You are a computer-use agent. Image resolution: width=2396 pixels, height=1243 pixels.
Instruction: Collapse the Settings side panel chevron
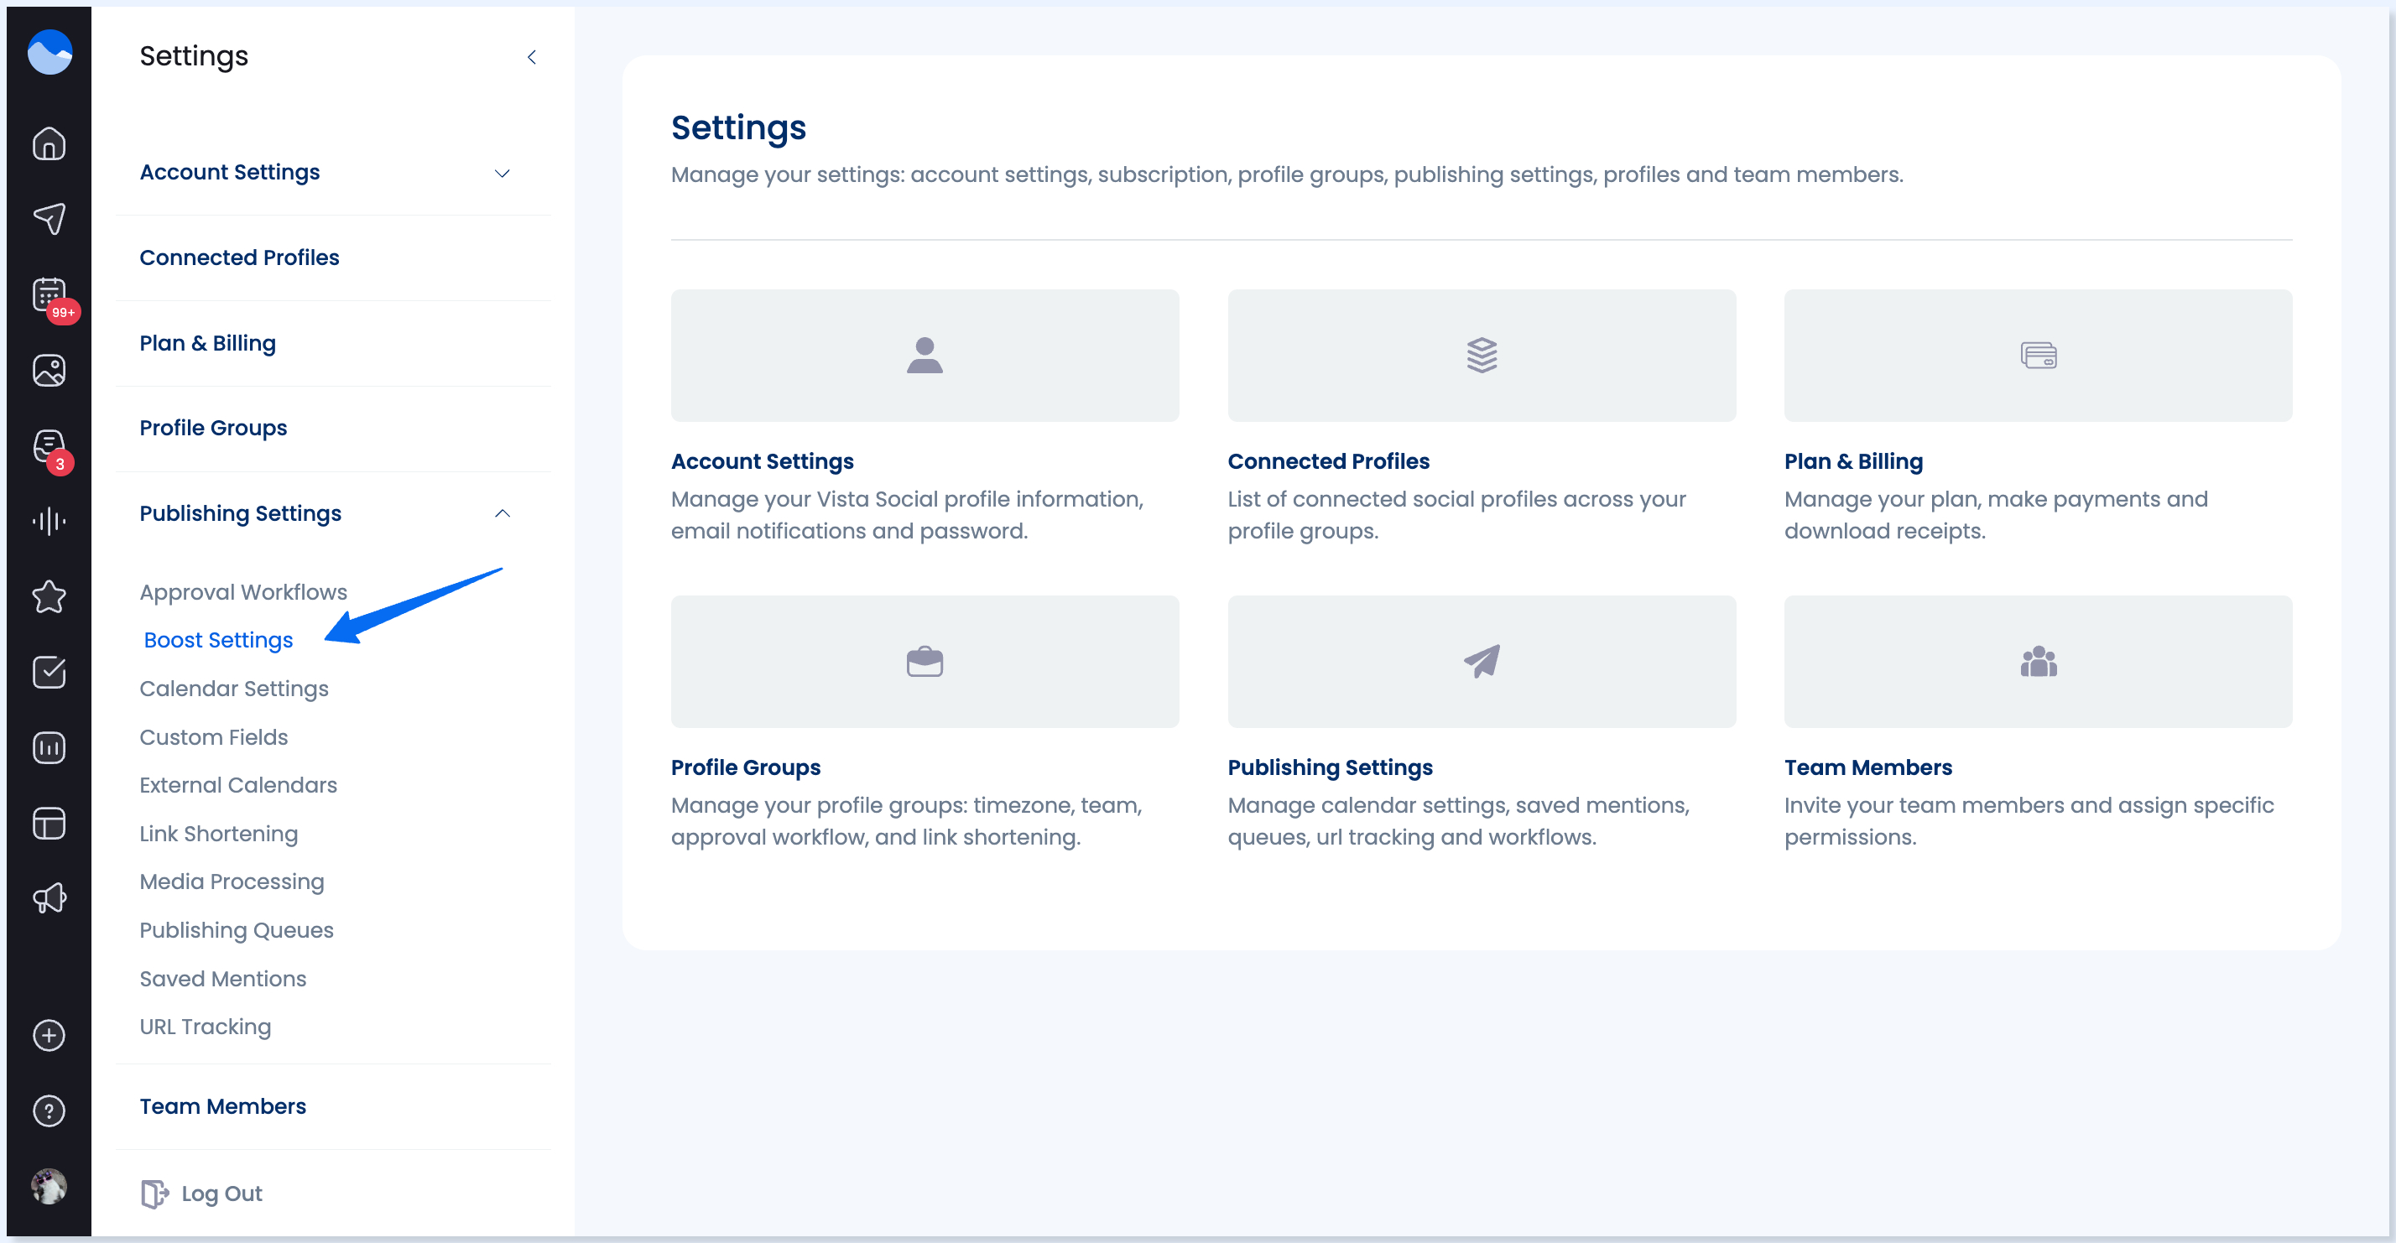coord(532,57)
